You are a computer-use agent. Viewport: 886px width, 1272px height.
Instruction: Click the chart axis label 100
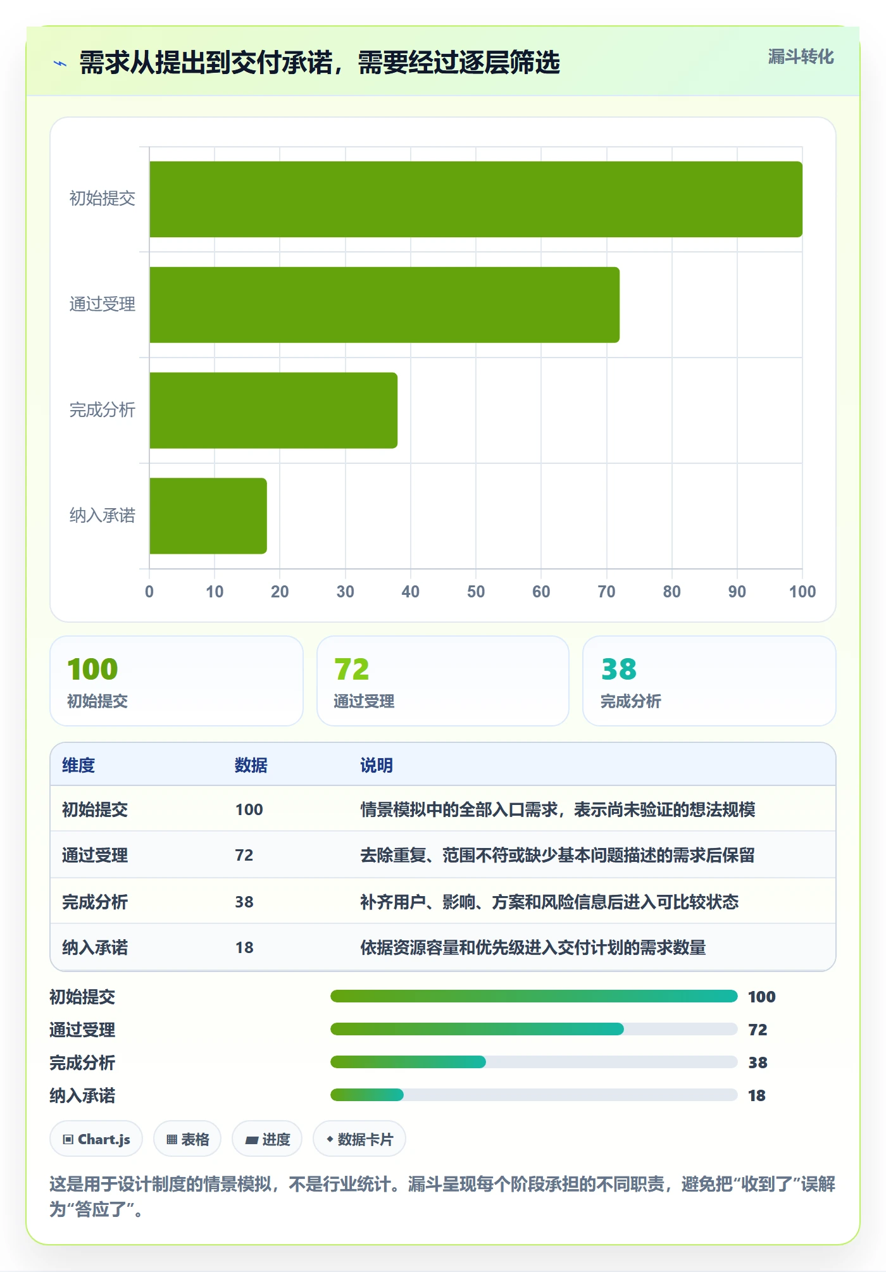pyautogui.click(x=802, y=592)
